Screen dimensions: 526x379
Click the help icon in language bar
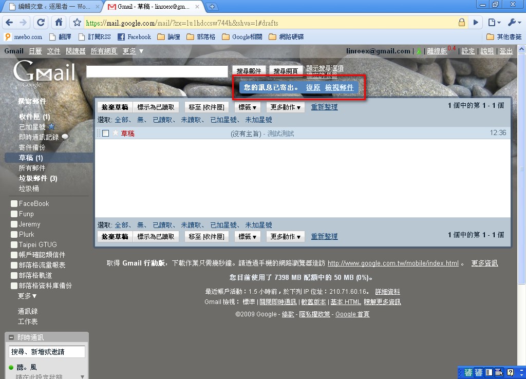tap(510, 372)
